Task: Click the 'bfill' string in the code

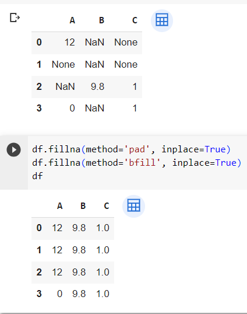Action: pyautogui.click(x=142, y=163)
